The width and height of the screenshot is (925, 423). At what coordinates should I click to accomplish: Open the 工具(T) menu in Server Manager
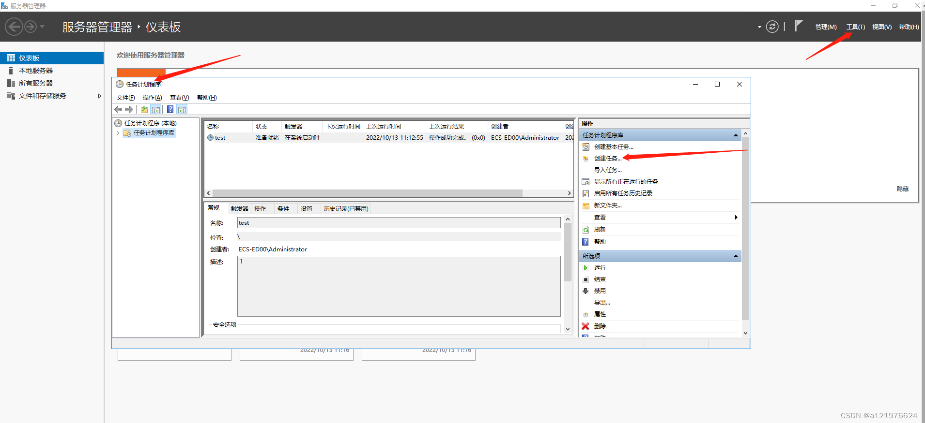click(855, 27)
